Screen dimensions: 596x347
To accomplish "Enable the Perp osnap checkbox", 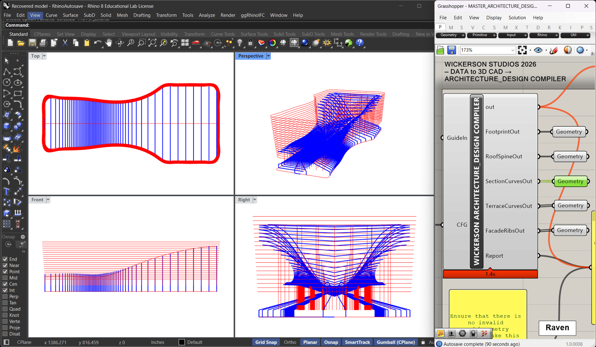I will click(5, 297).
